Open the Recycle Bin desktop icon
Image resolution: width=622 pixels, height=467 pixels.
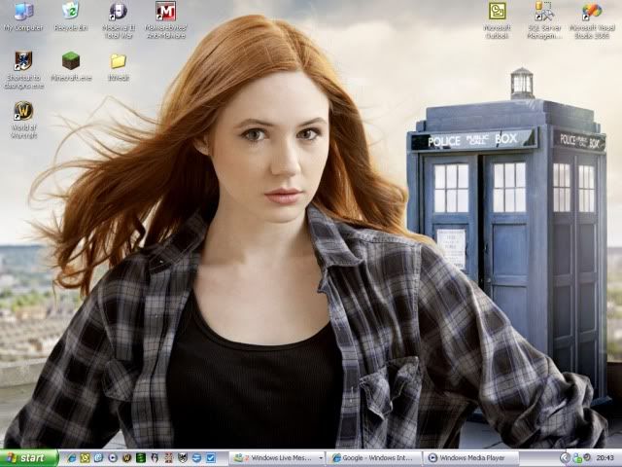[71, 17]
